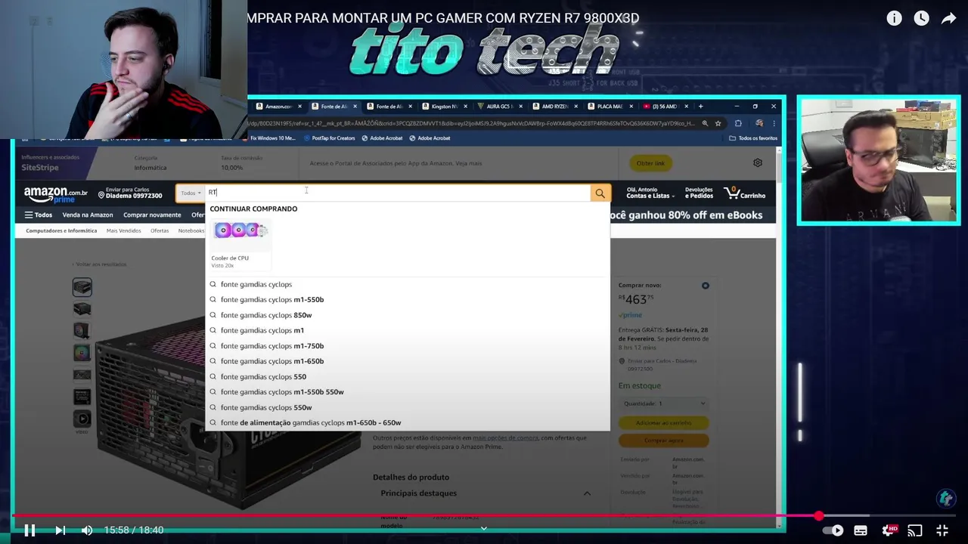
Task: Open the 'Todos os favoritos' folder
Action: [x=753, y=138]
